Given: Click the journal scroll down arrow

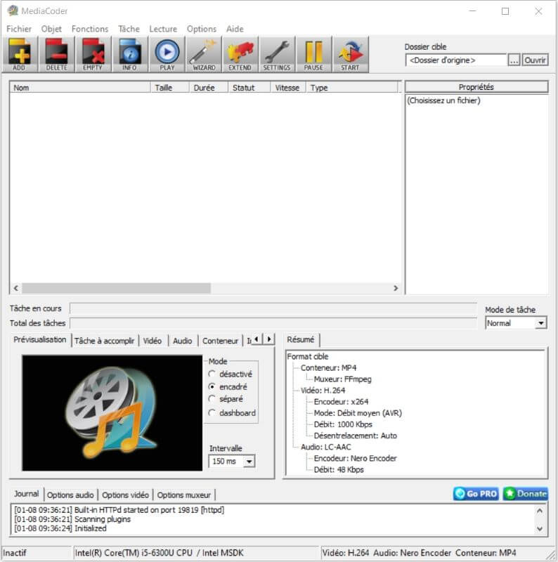Looking at the screenshot, I should 540,529.
